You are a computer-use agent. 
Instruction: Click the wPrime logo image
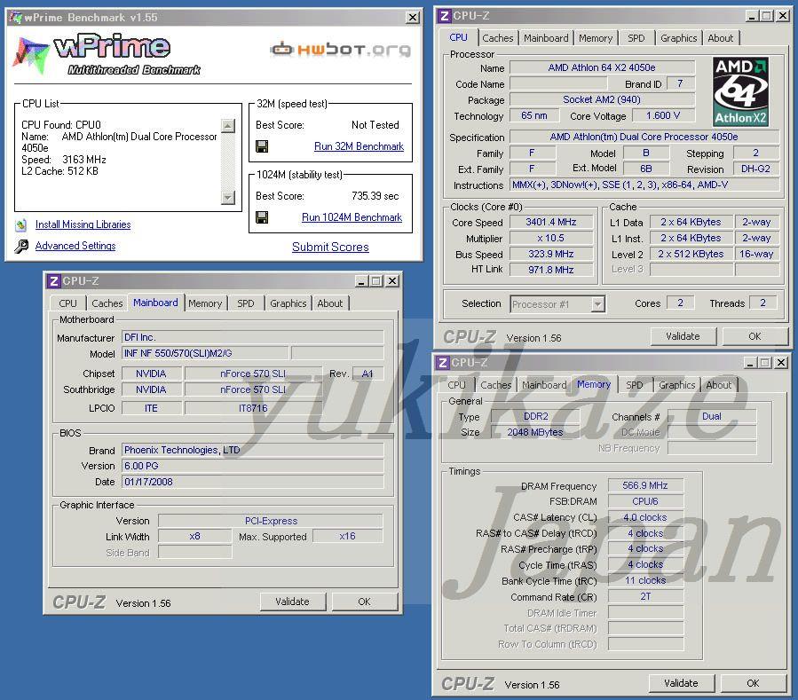pos(107,54)
